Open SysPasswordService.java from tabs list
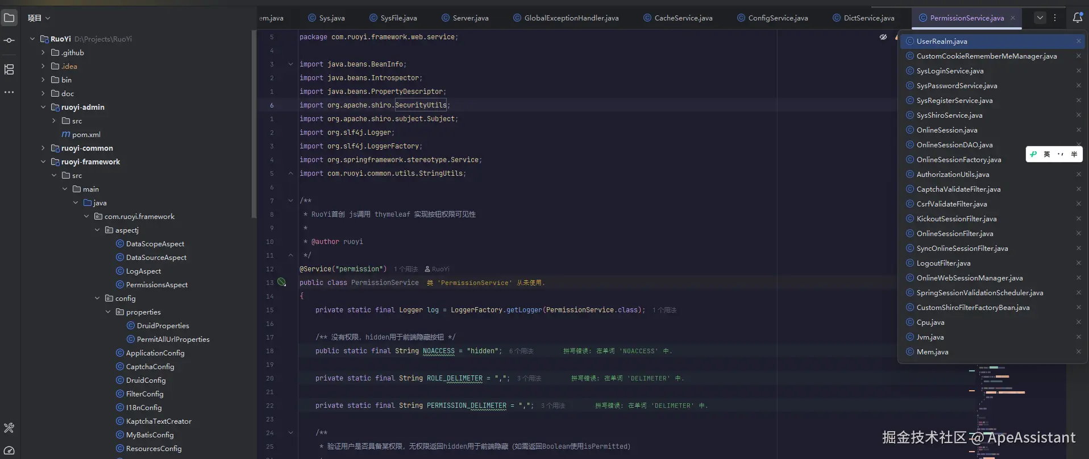This screenshot has width=1089, height=459. 957,85
